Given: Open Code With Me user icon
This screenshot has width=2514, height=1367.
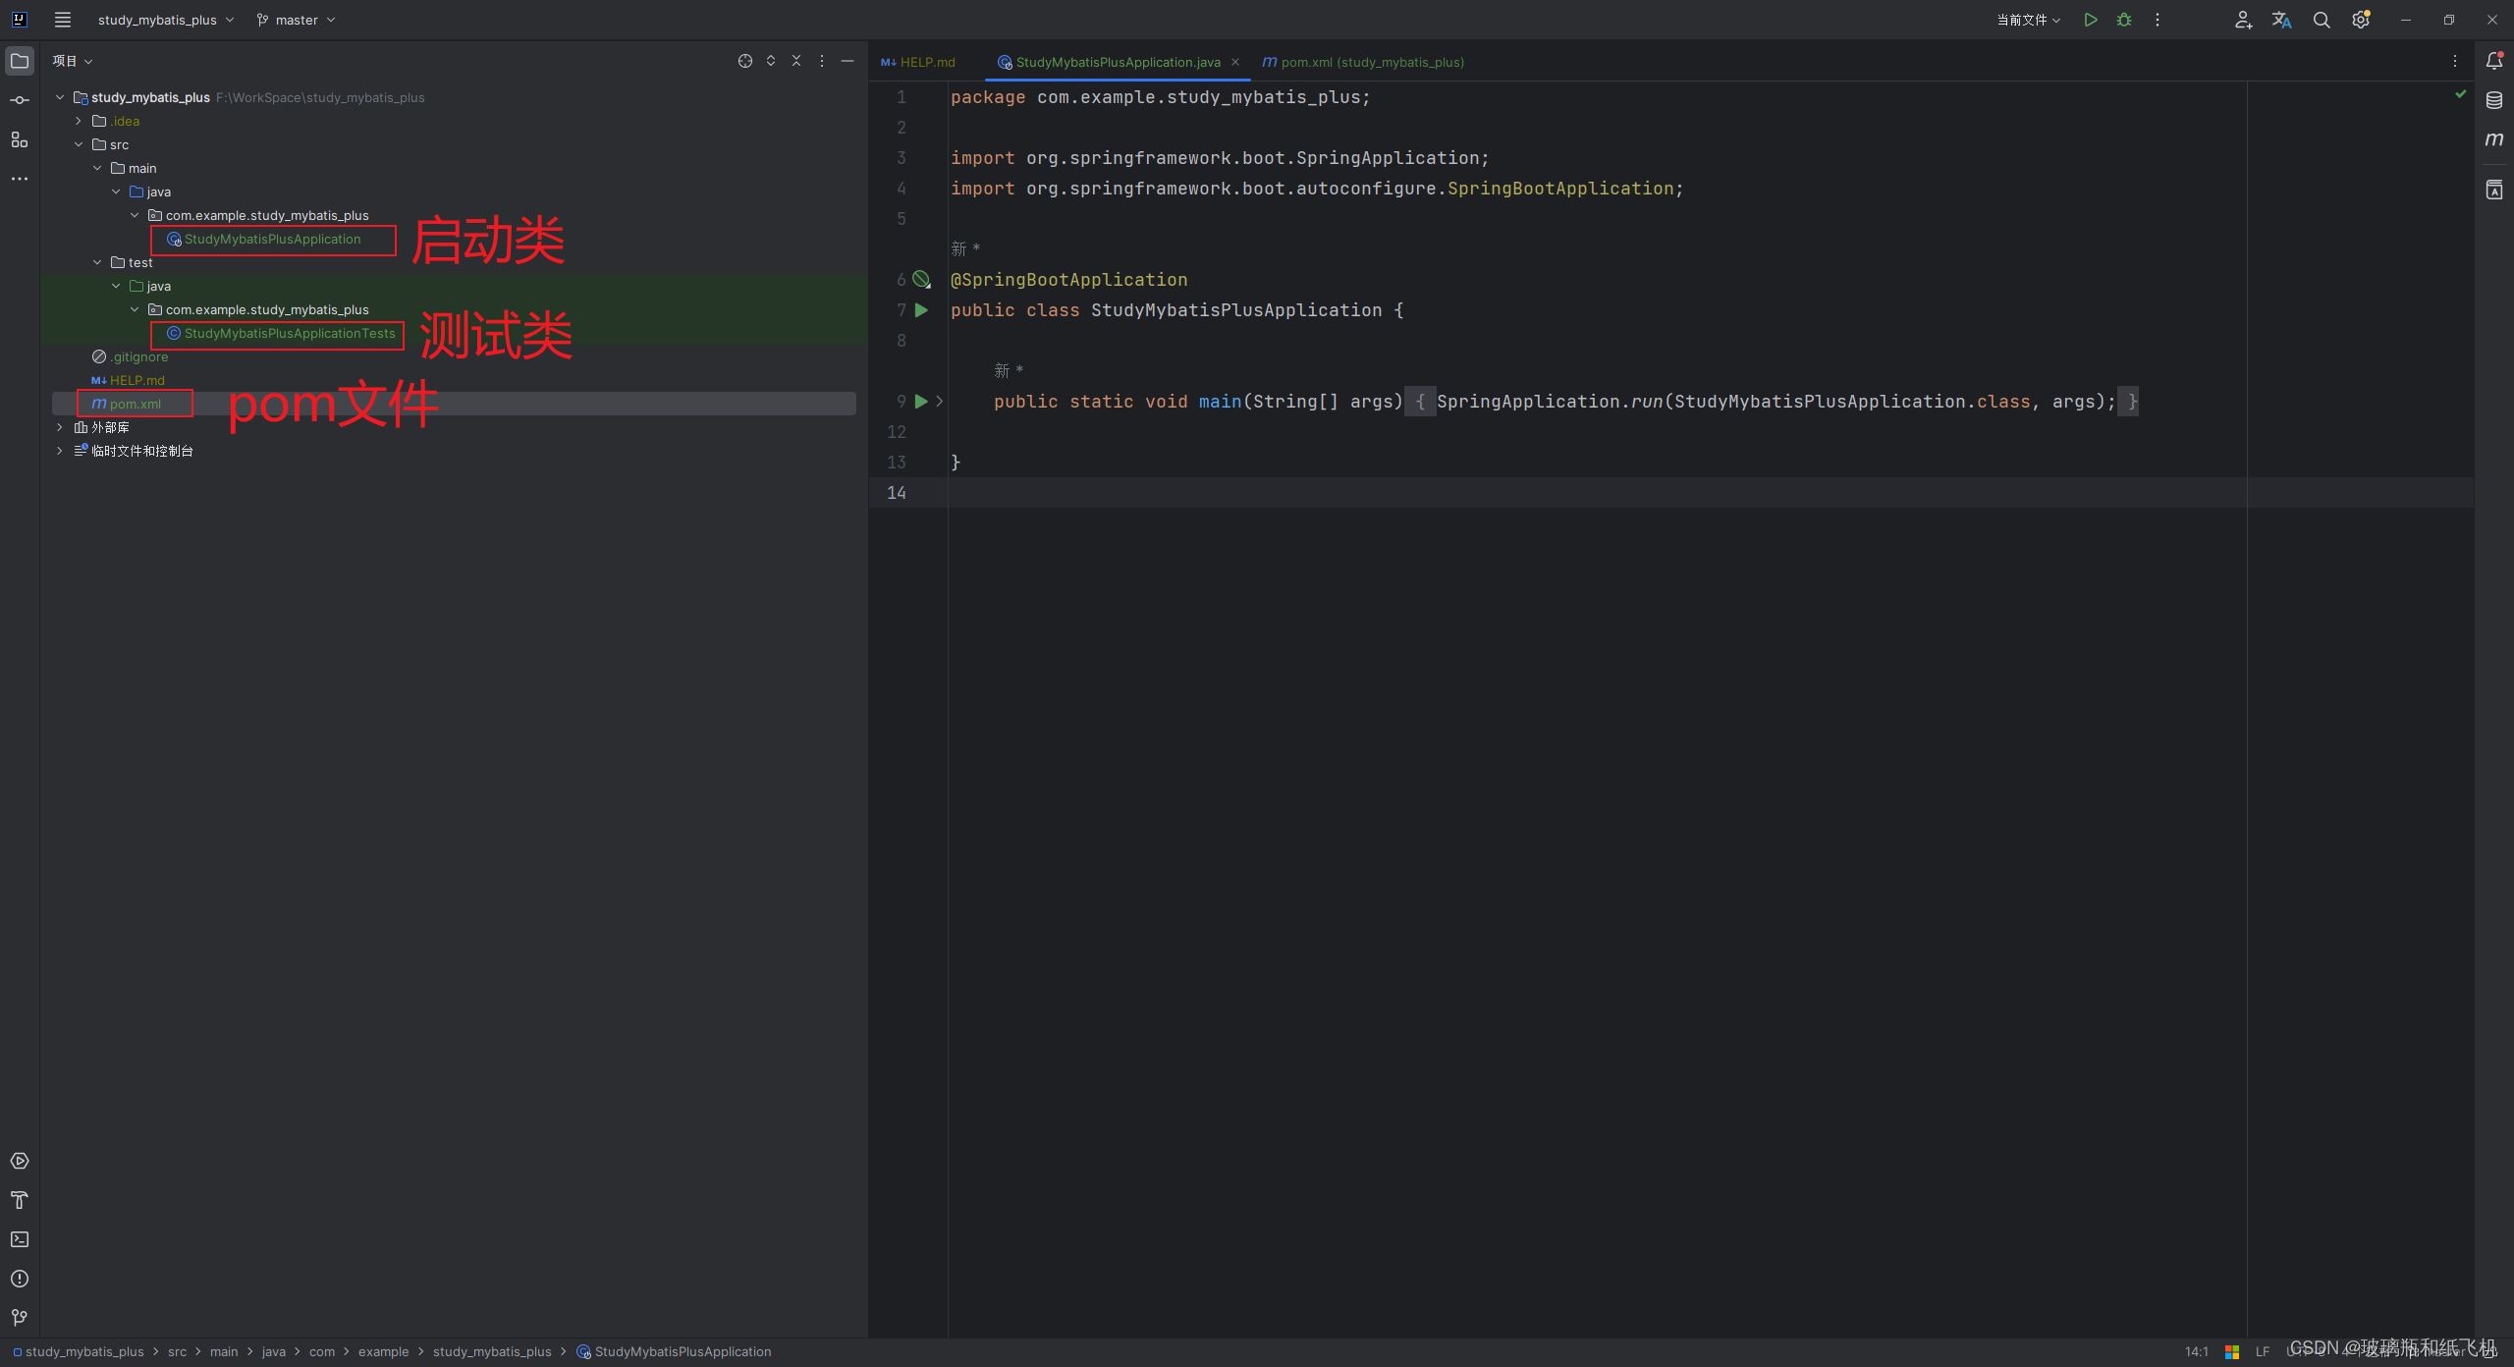Looking at the screenshot, I should pos(2243,20).
